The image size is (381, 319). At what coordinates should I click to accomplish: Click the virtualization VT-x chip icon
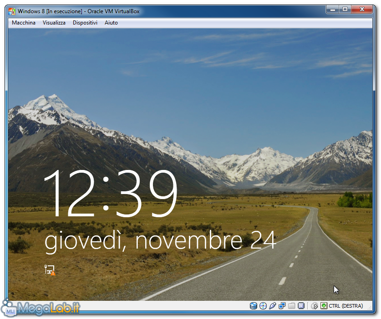(301, 306)
